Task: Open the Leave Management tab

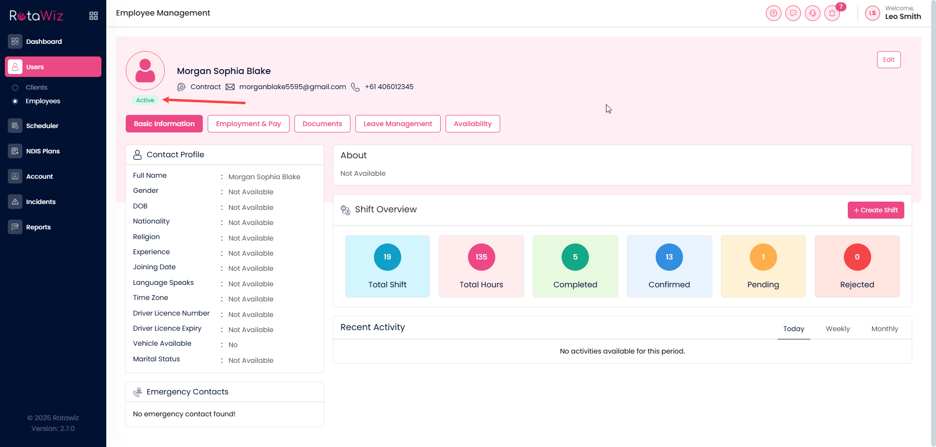Action: tap(397, 124)
